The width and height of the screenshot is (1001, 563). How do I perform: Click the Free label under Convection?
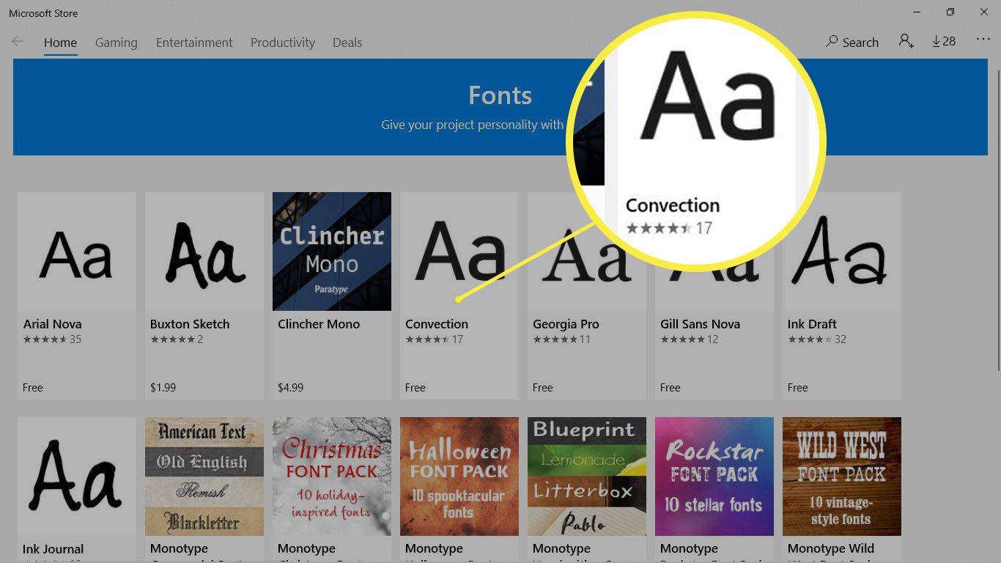click(x=415, y=387)
